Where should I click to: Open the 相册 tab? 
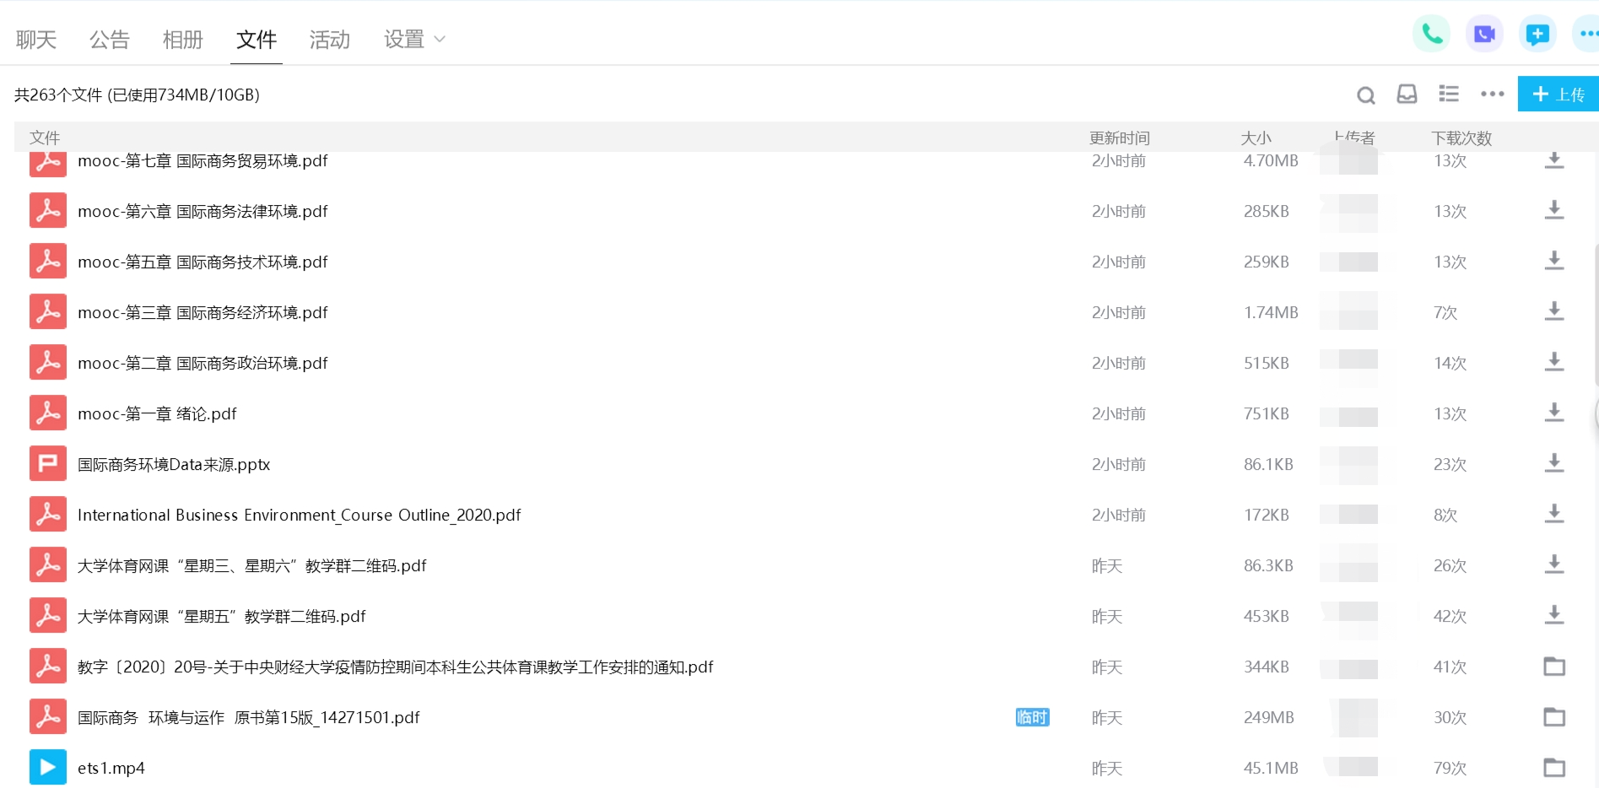183,40
